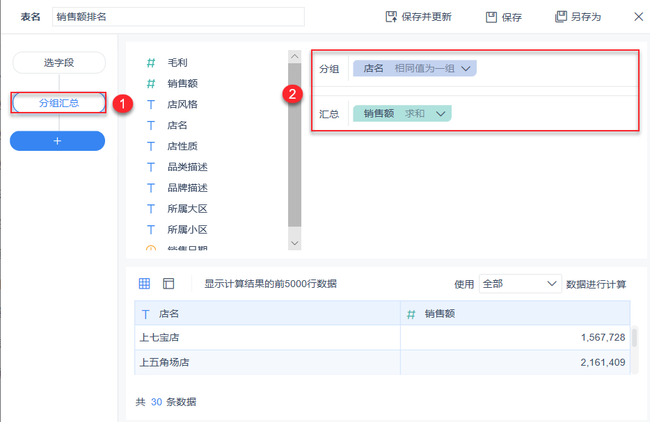The image size is (650, 422).
Task: Click the field list scrollbar thumb
Action: pos(295,145)
